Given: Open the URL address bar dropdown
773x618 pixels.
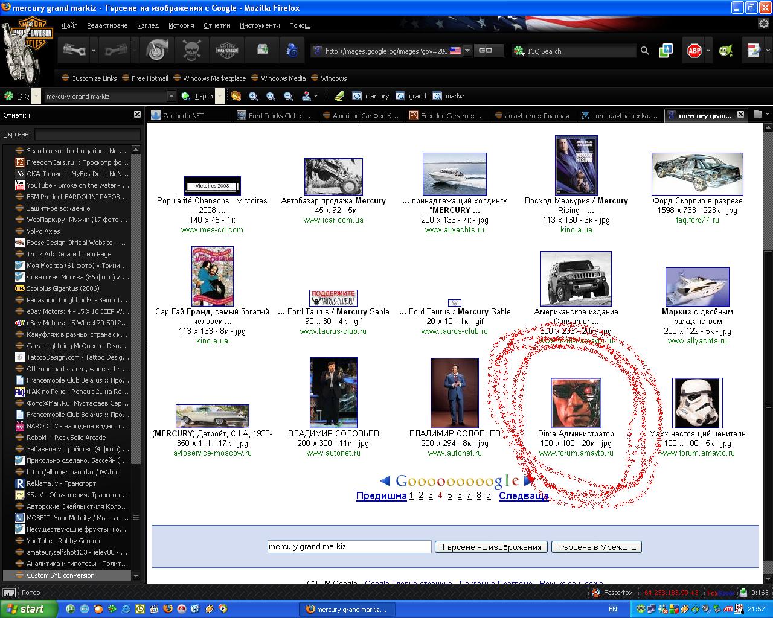Looking at the screenshot, I should (x=467, y=51).
